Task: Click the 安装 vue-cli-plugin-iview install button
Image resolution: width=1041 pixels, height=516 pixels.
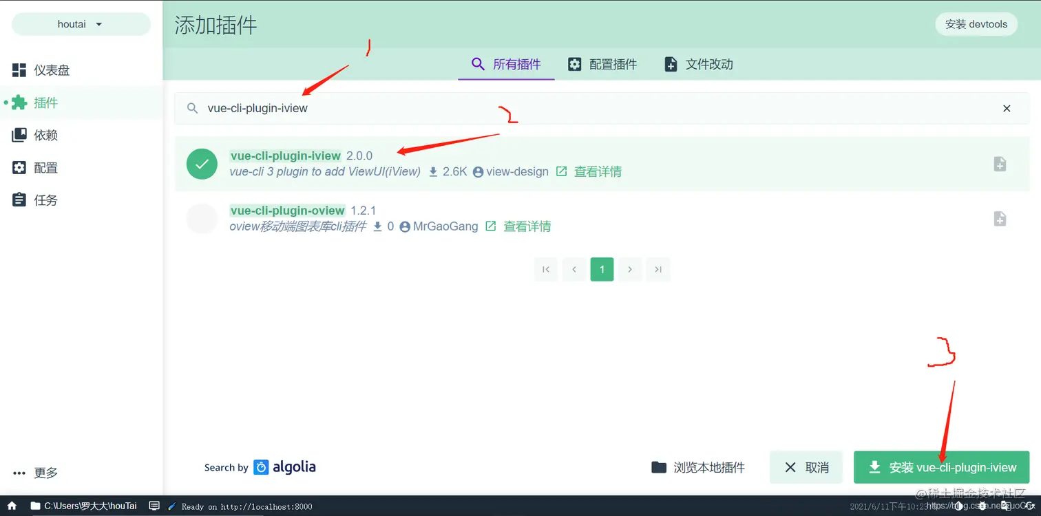Action: 941,467
